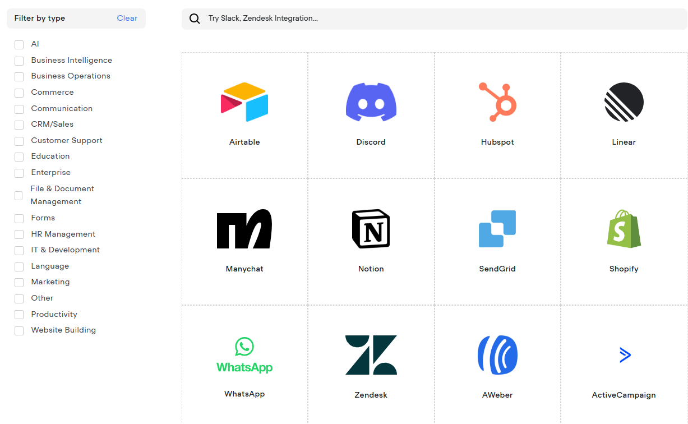Click the search magnifier icon
The height and width of the screenshot is (424, 688).
195,19
